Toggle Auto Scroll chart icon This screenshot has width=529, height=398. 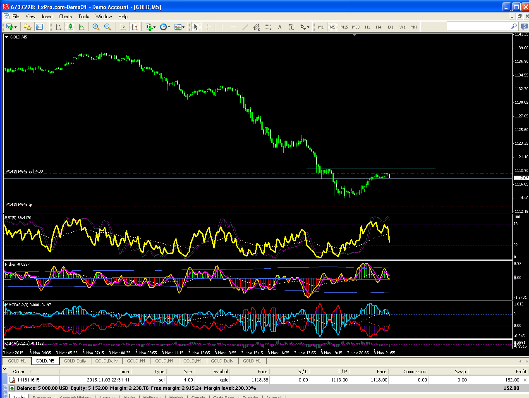(x=122, y=27)
